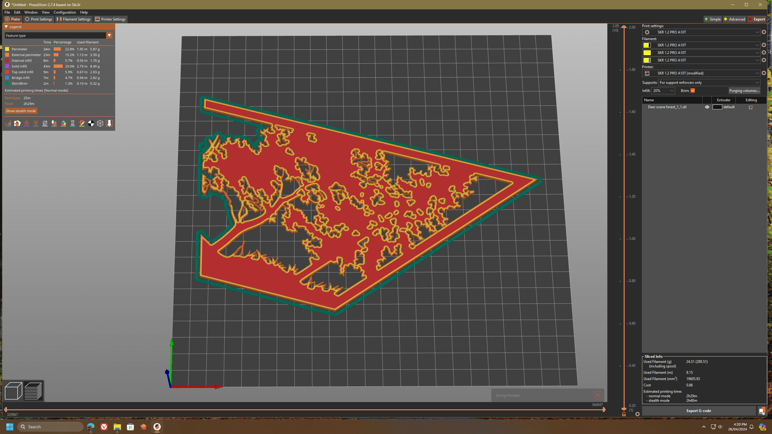Click the layer slider lock icon

point(624,414)
